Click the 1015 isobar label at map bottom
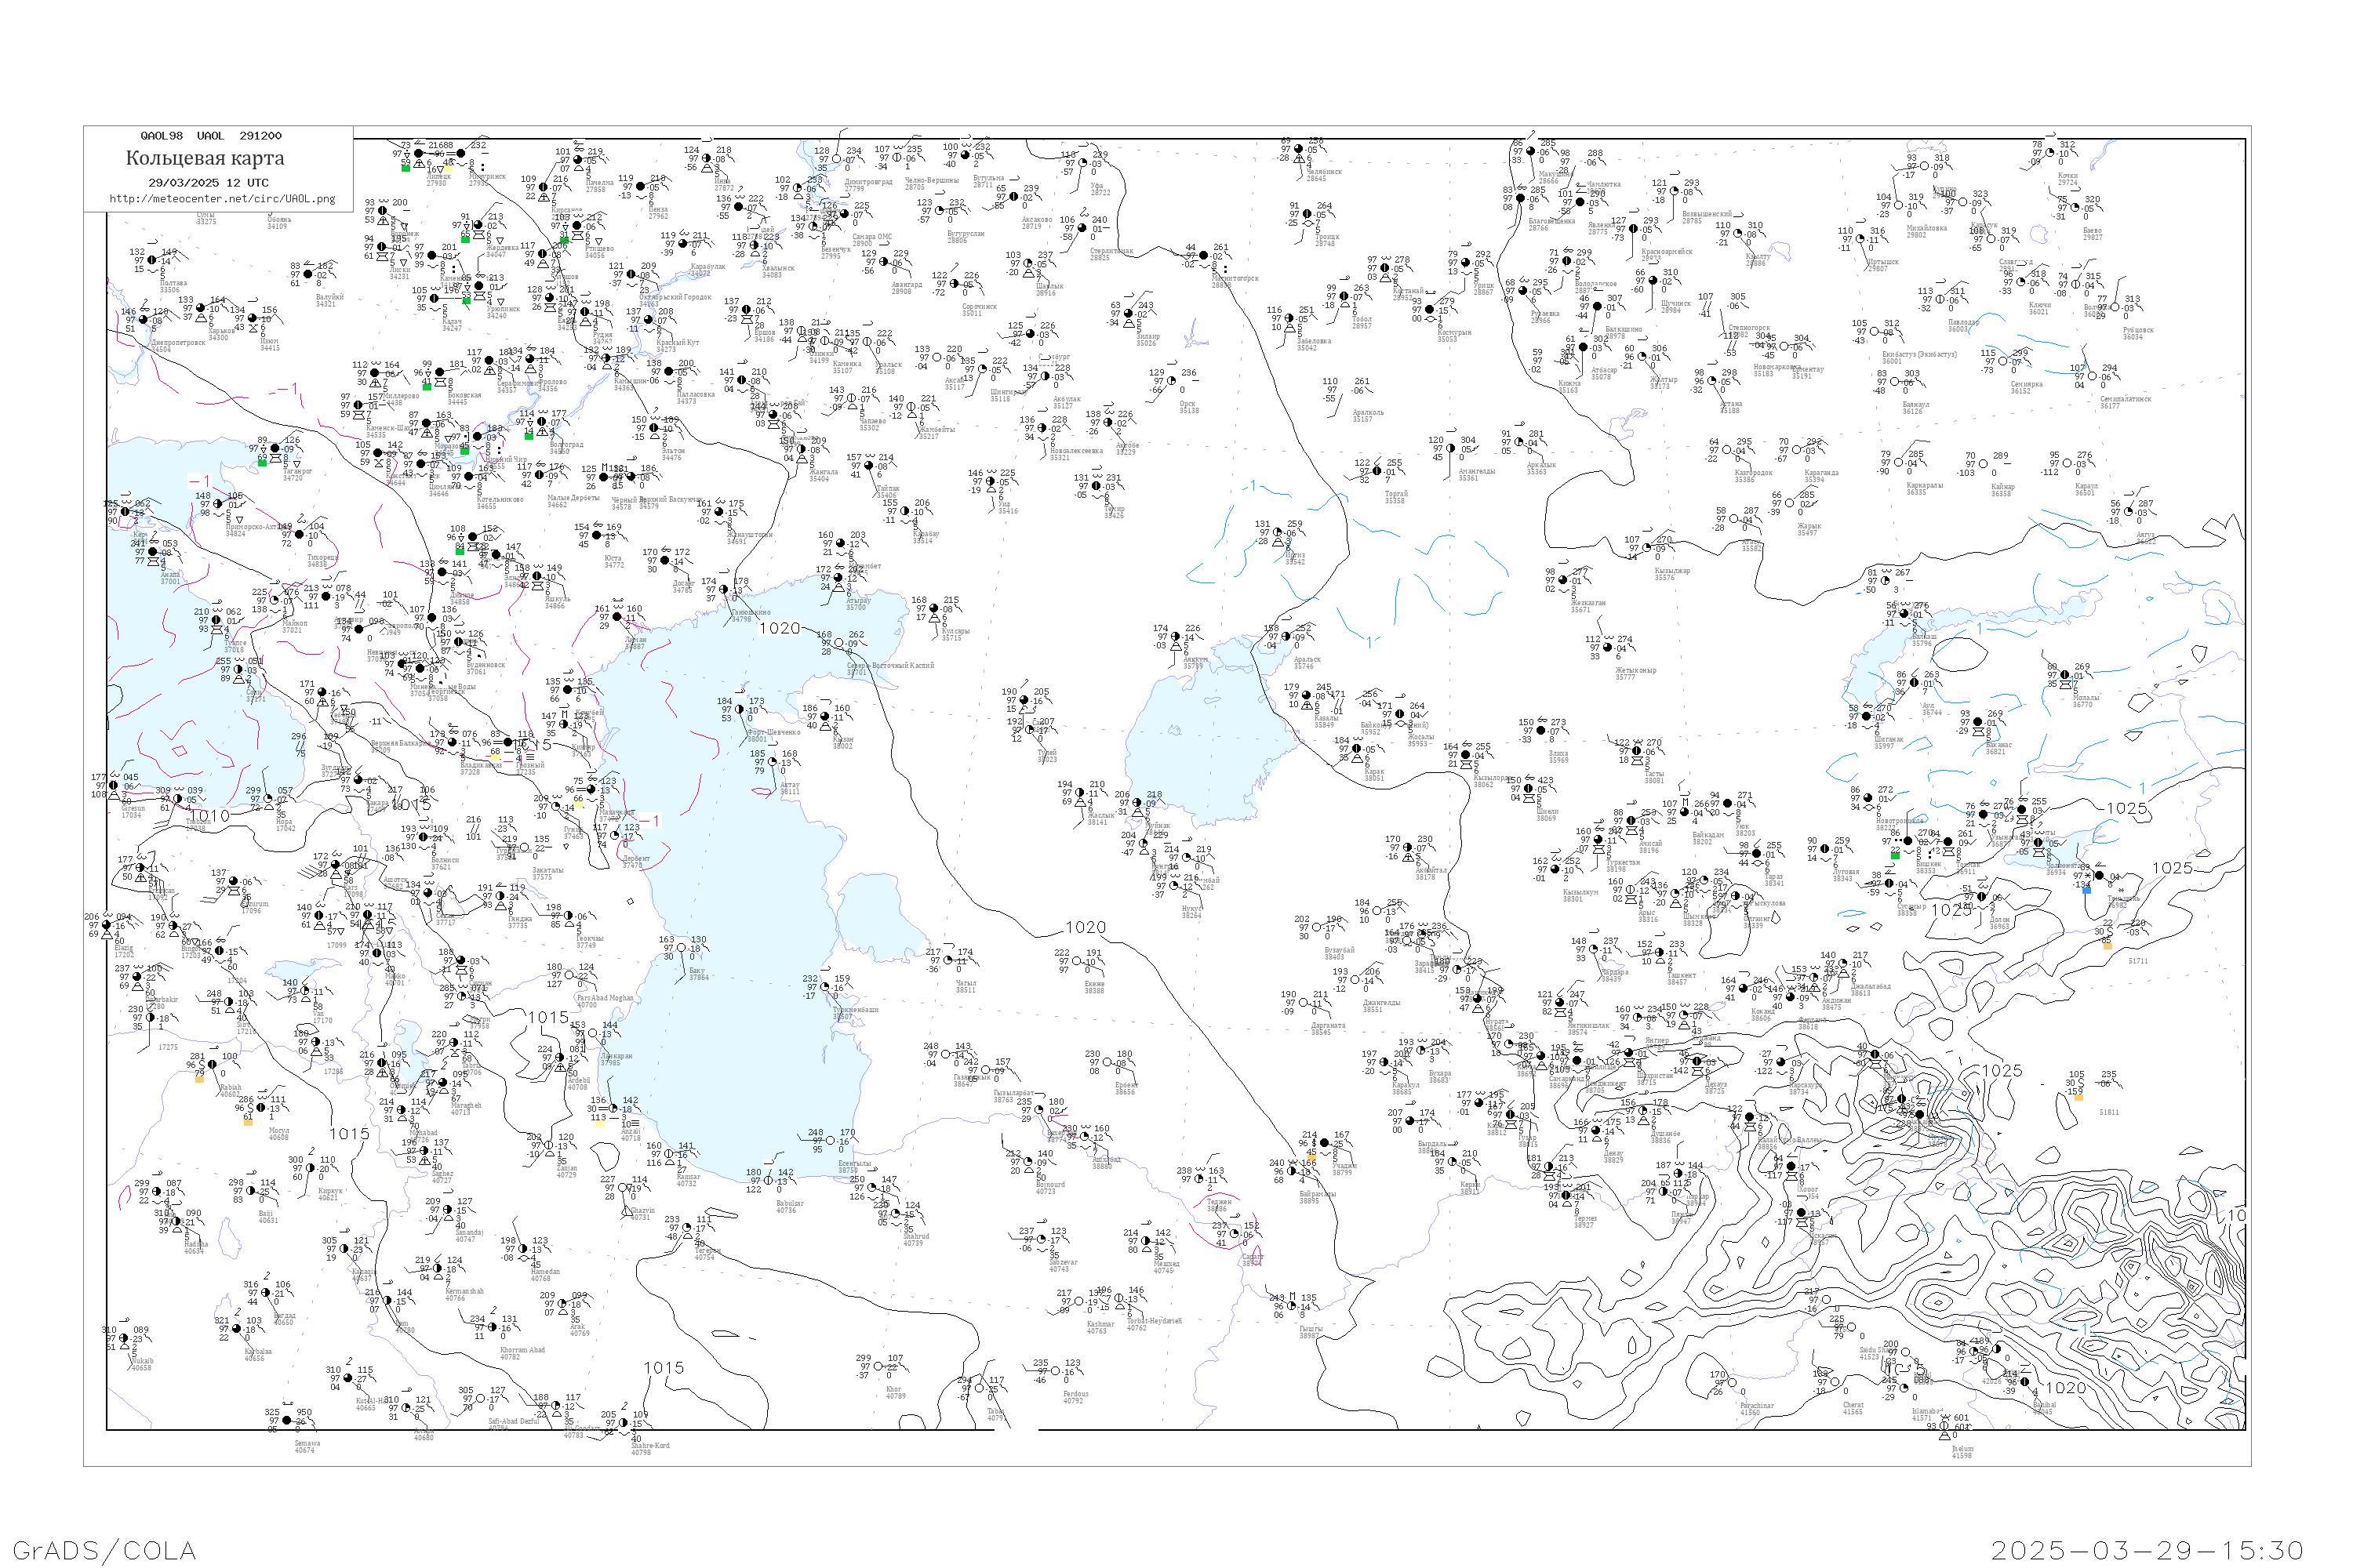The width and height of the screenshot is (2353, 1568). pyautogui.click(x=664, y=1367)
